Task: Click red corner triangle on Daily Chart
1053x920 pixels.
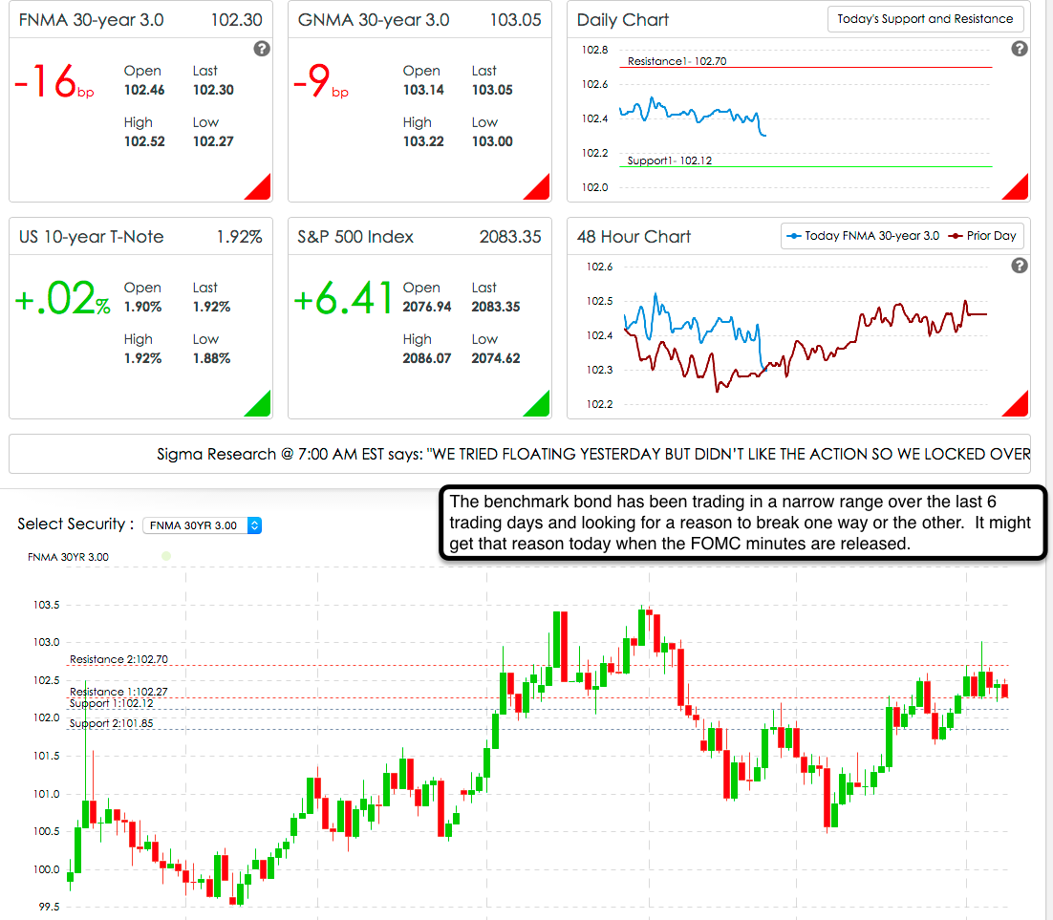Action: (x=1018, y=189)
